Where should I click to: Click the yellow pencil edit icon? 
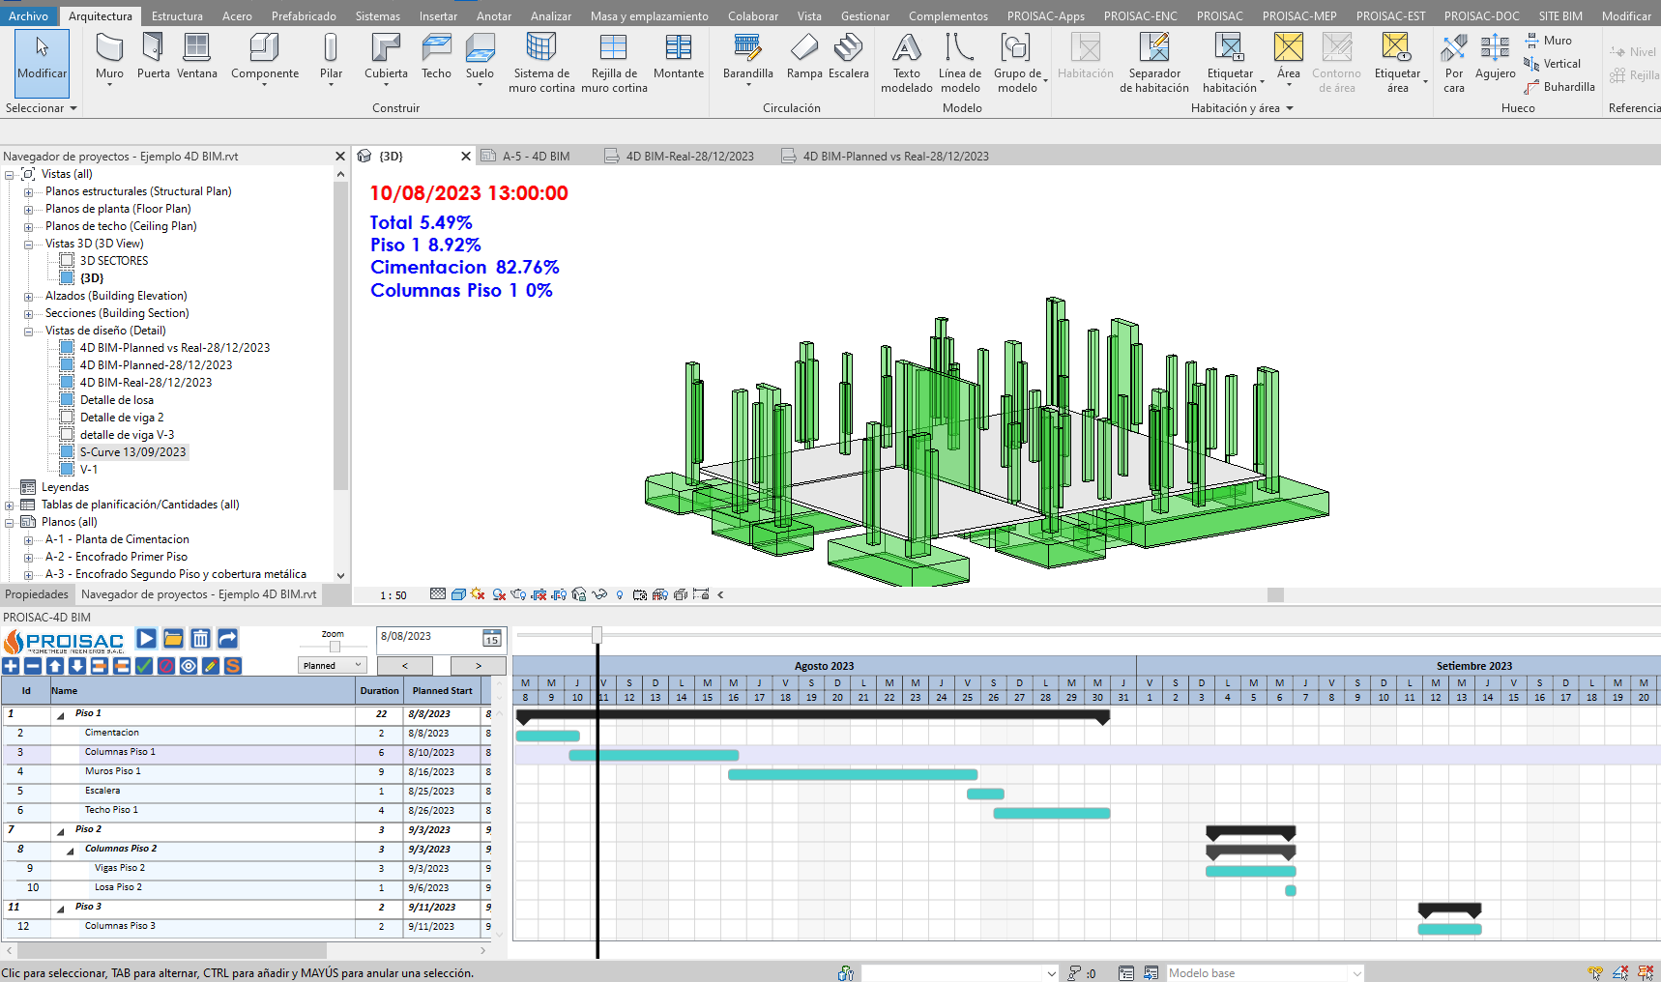coord(211,666)
